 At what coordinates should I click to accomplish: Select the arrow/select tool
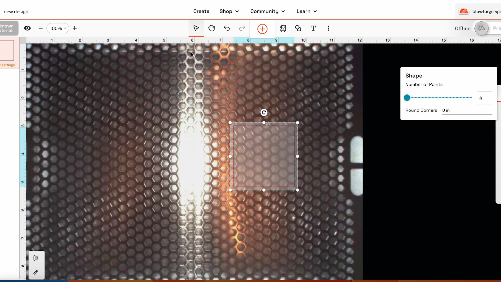196,28
